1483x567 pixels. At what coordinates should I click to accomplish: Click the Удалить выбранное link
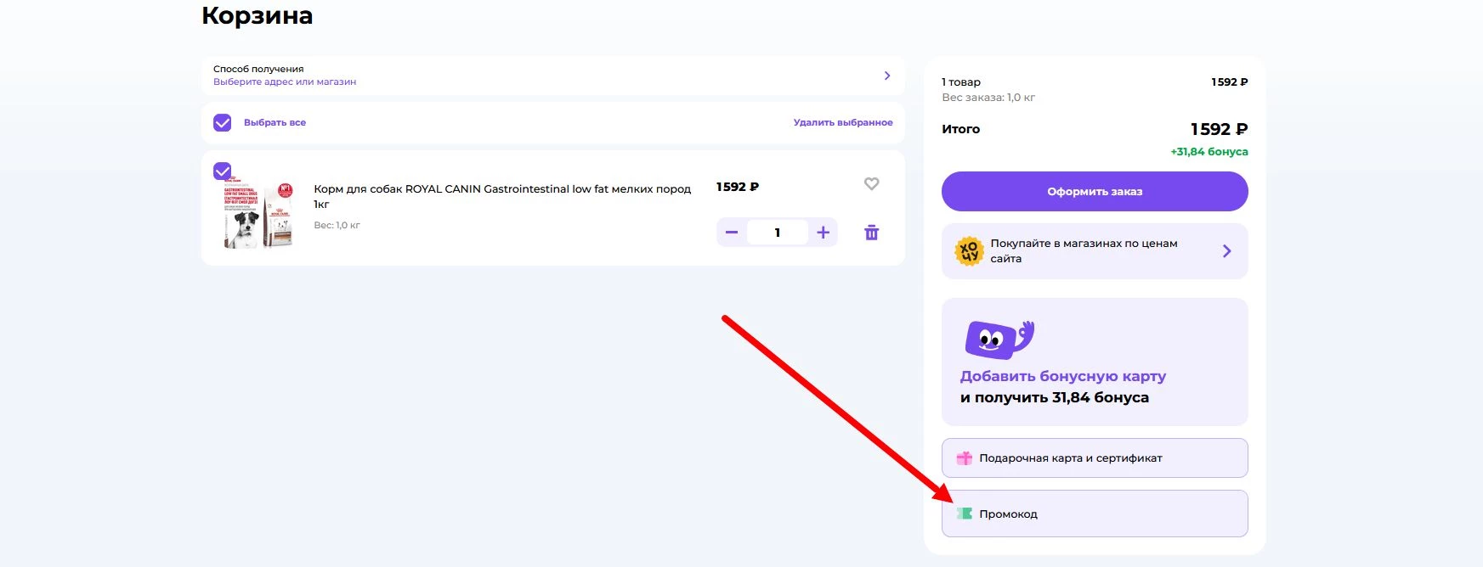click(x=843, y=123)
